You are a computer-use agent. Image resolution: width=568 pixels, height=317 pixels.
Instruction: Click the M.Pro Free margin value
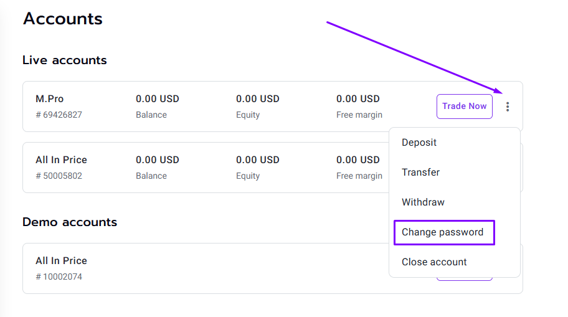[358, 99]
